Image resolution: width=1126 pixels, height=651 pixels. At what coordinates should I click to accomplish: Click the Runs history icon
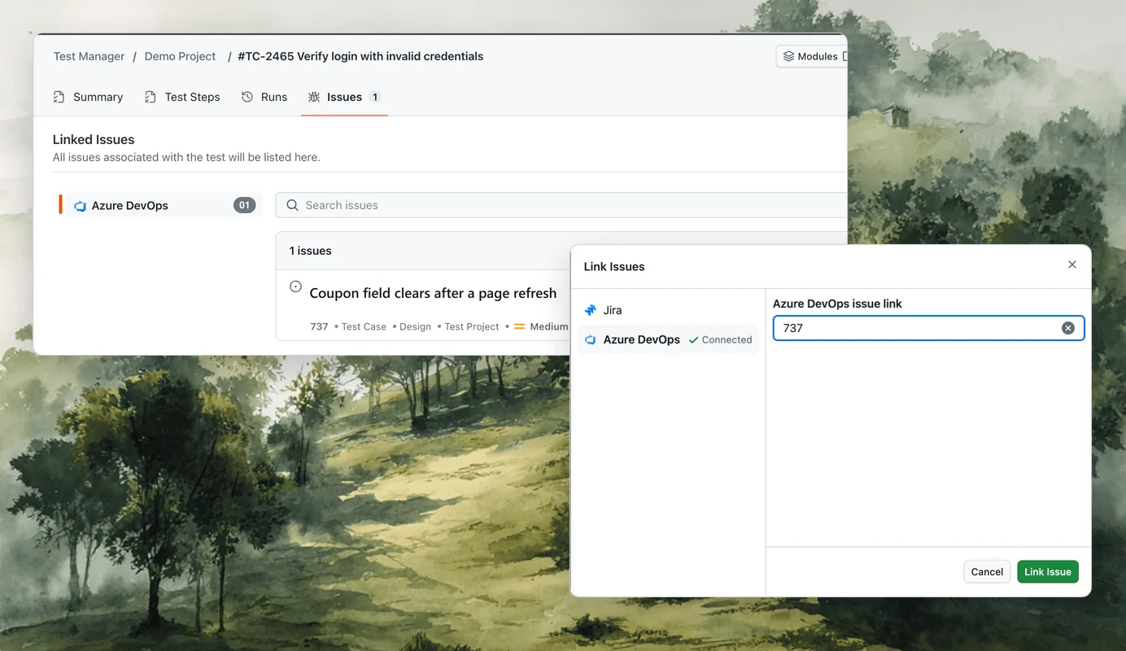coord(247,97)
